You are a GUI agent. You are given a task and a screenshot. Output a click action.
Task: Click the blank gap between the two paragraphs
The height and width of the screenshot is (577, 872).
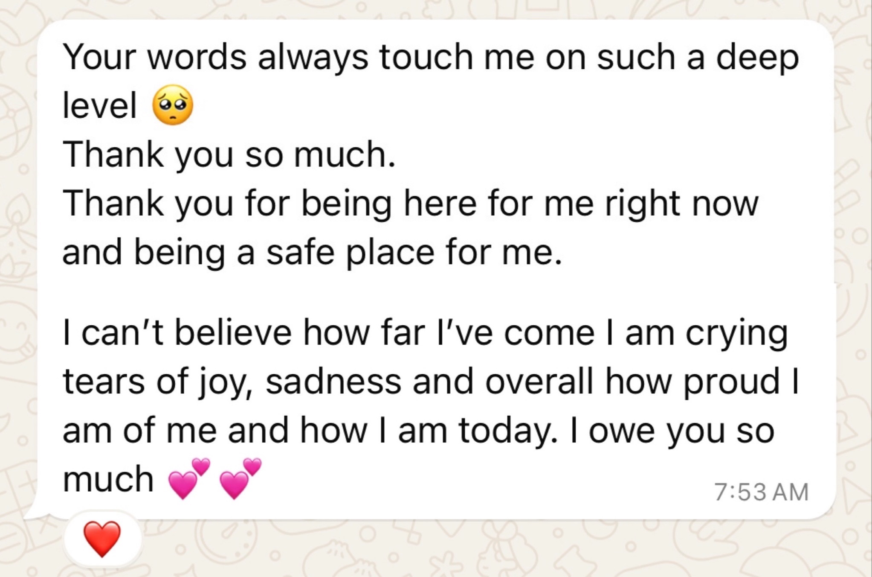point(435,294)
